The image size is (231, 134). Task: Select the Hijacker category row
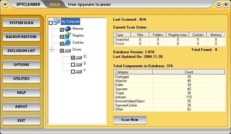(169, 81)
